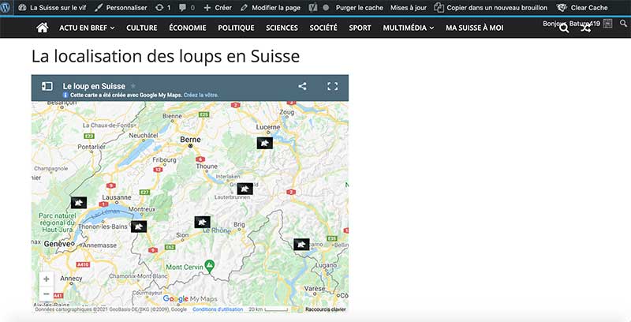Click the Le loup en Suisse map title
This screenshot has height=322, width=631.
pos(94,86)
